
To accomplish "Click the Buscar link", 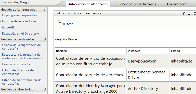I will tap(68, 24).
